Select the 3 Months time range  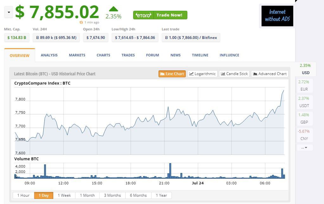tap(113, 195)
